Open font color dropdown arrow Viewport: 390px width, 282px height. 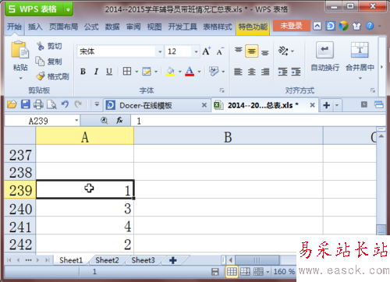199,72
